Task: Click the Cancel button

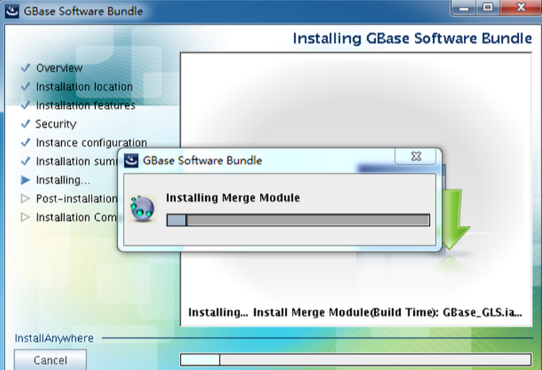Action: (x=50, y=360)
